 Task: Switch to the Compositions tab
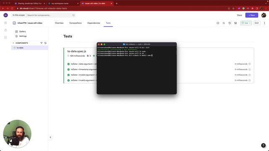(75, 23)
